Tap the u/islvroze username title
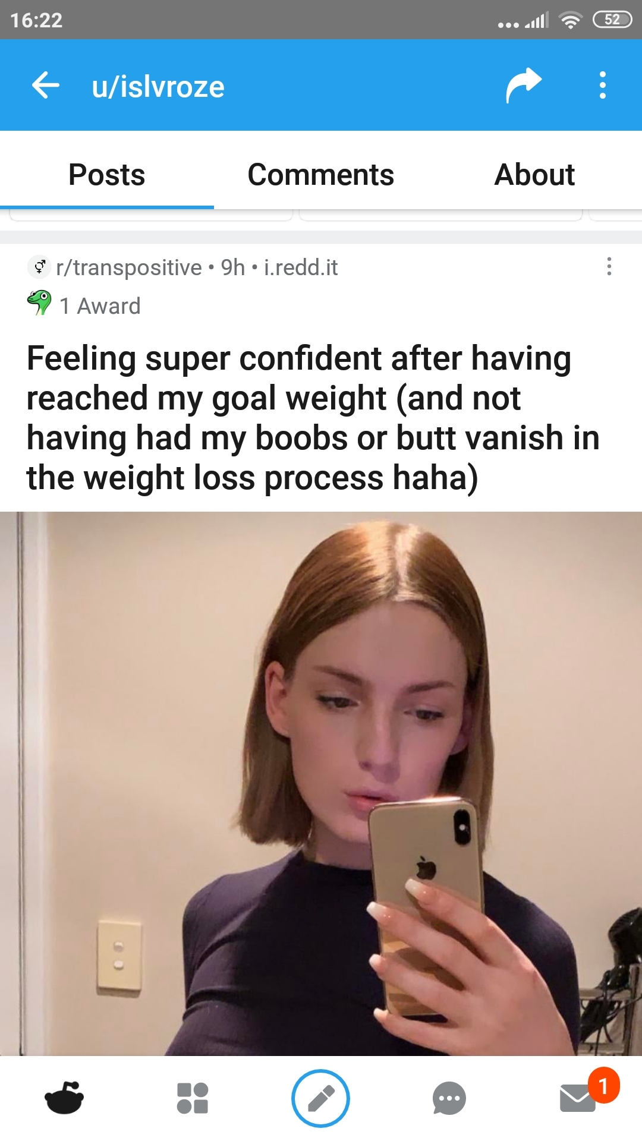Image resolution: width=642 pixels, height=1141 pixels. pyautogui.click(x=158, y=87)
